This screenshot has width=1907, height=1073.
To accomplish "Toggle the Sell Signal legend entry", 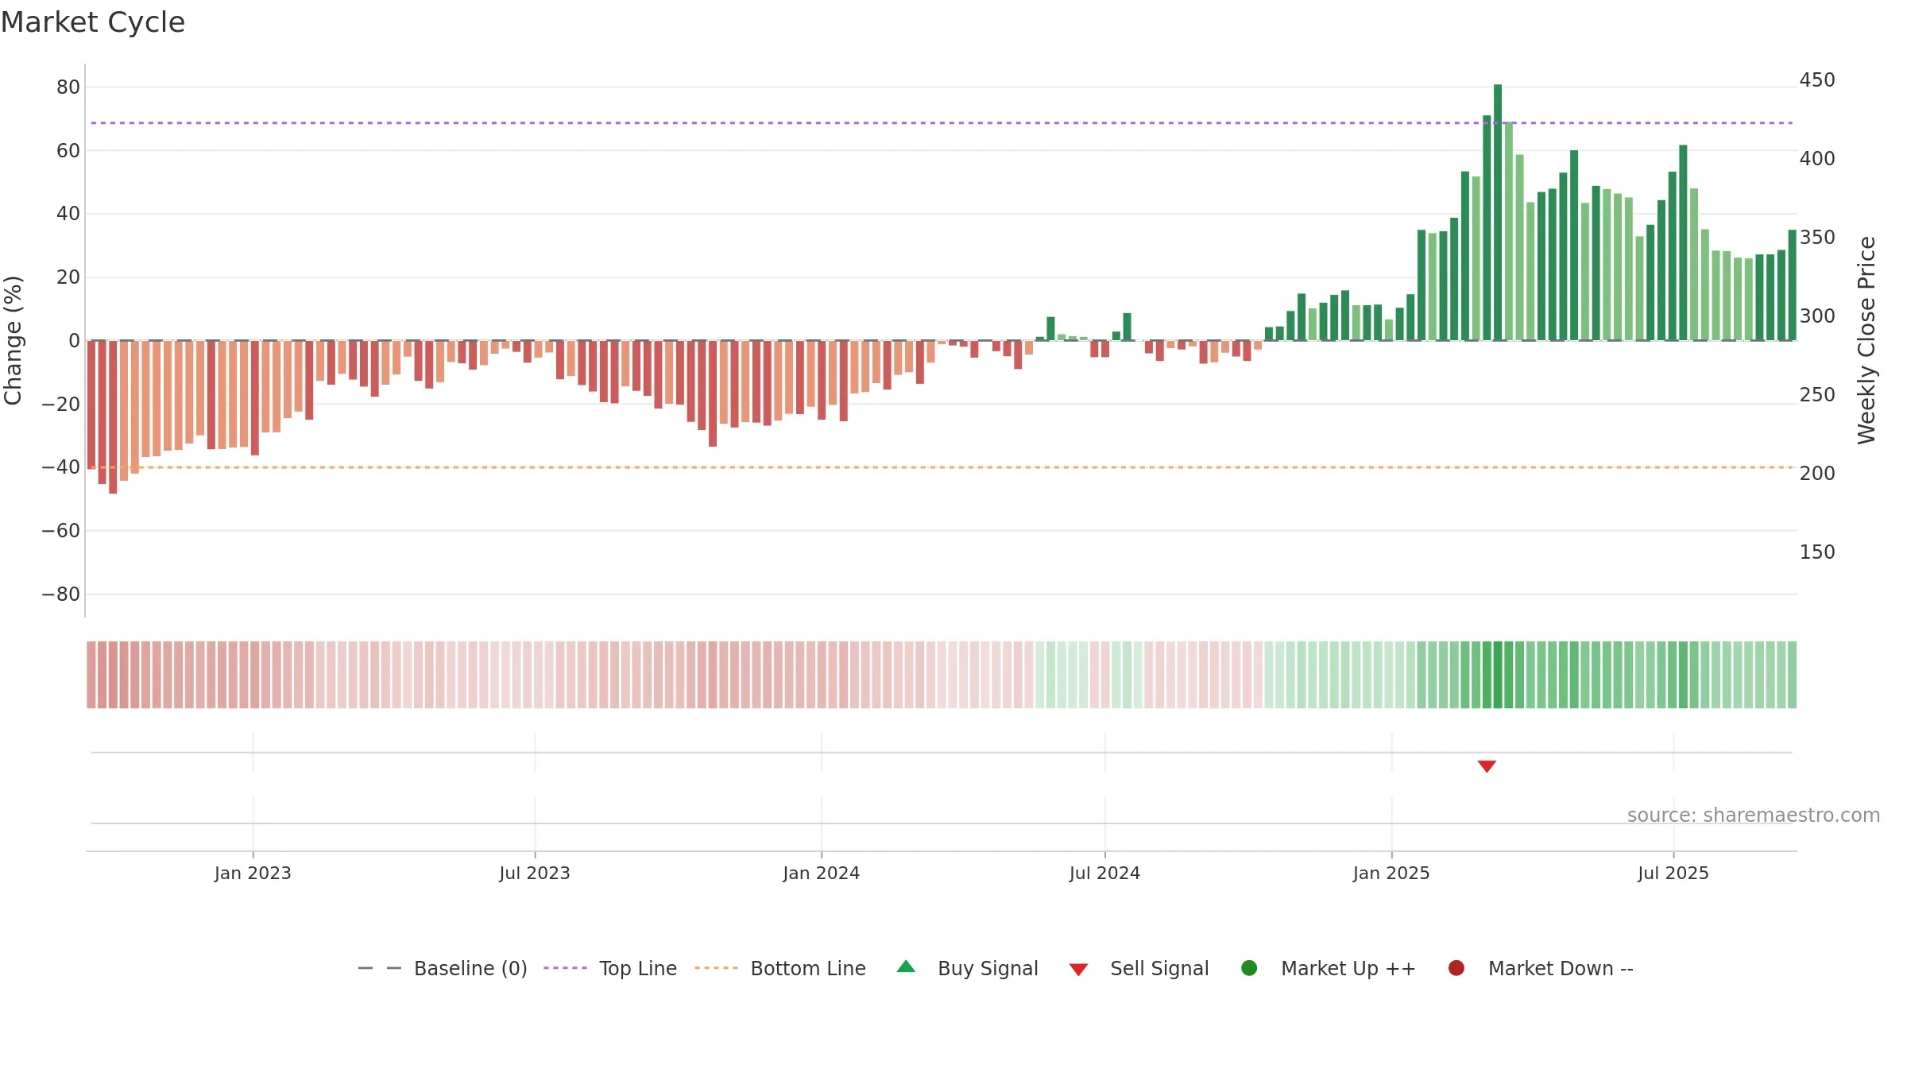I will tap(1139, 968).
